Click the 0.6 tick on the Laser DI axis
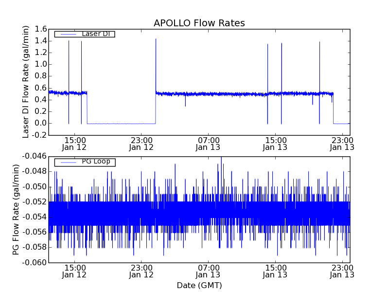Image resolution: width=389 pixels, height=292 pixels. [41, 88]
